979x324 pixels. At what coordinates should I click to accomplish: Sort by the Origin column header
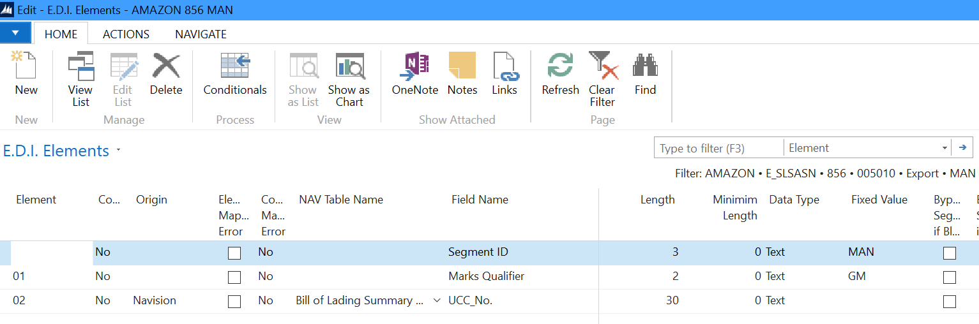coord(151,200)
